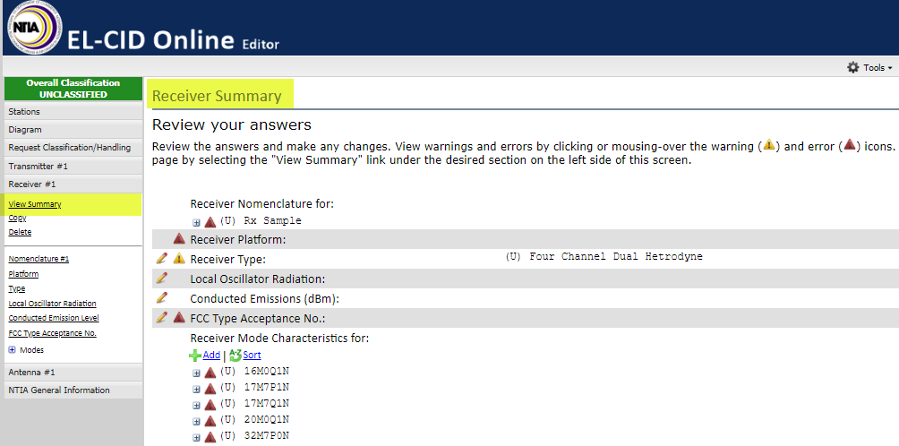Click warning icon beside Receiver Type

[179, 258]
